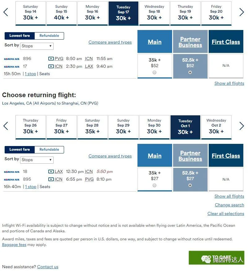Open flight details icon for PVG 8:50 am
The width and height of the screenshot is (252, 271).
pos(51,58)
